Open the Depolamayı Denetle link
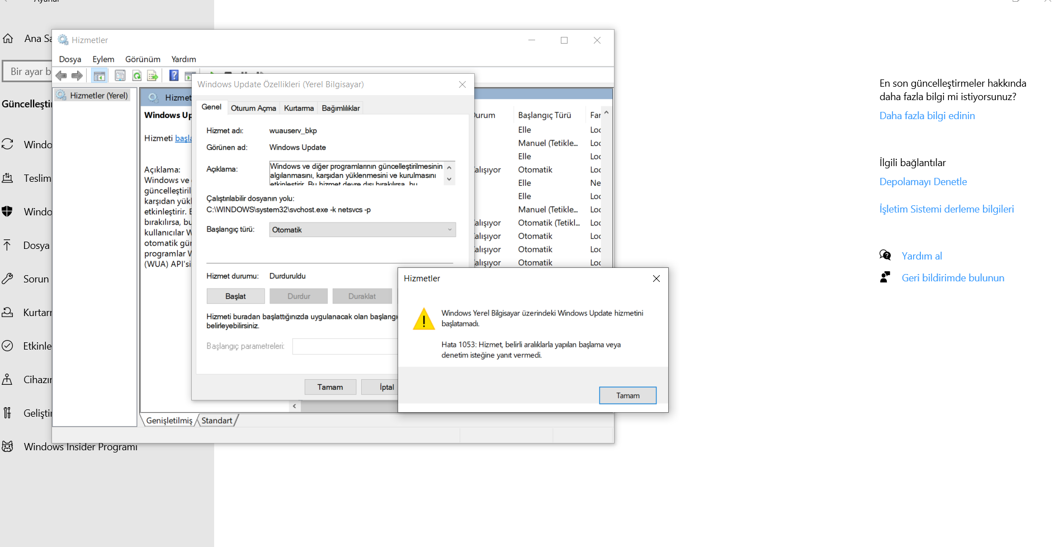 coord(923,182)
